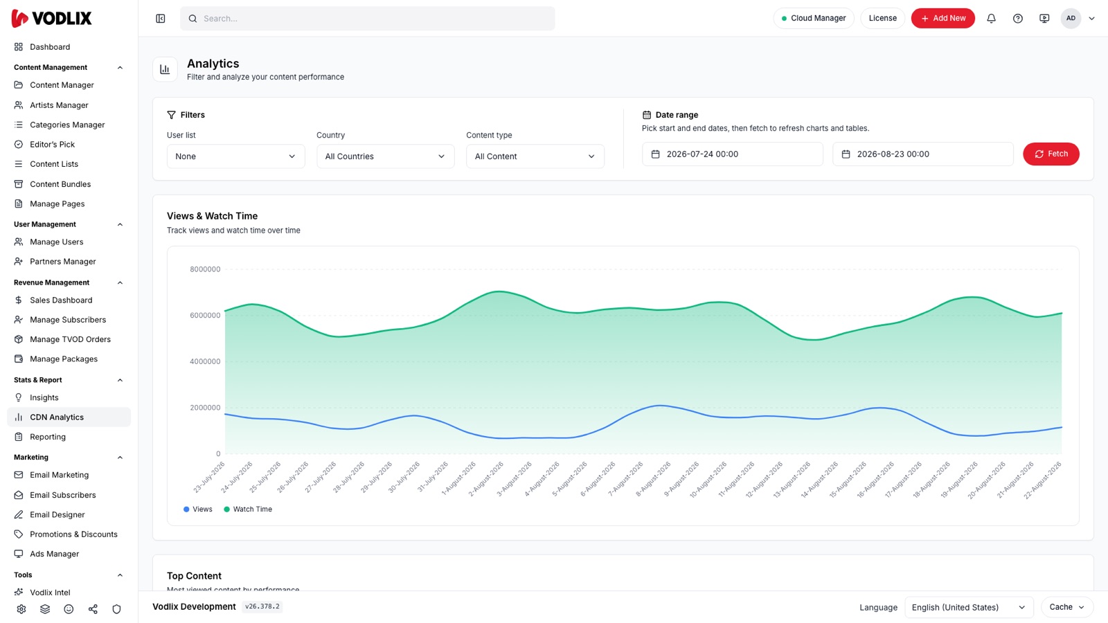Collapse the Revenue Management section
Viewport: 1108px width, 623px height.
click(120, 282)
